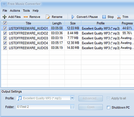Click the Profile field text Excellent Quality MP3
This screenshot has width=134, height=117.
tap(42, 98)
